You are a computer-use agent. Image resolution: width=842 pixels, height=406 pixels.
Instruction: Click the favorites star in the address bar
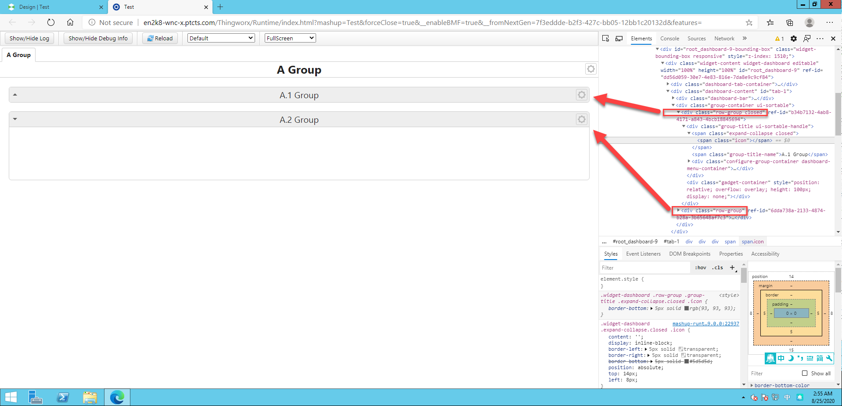tap(750, 22)
